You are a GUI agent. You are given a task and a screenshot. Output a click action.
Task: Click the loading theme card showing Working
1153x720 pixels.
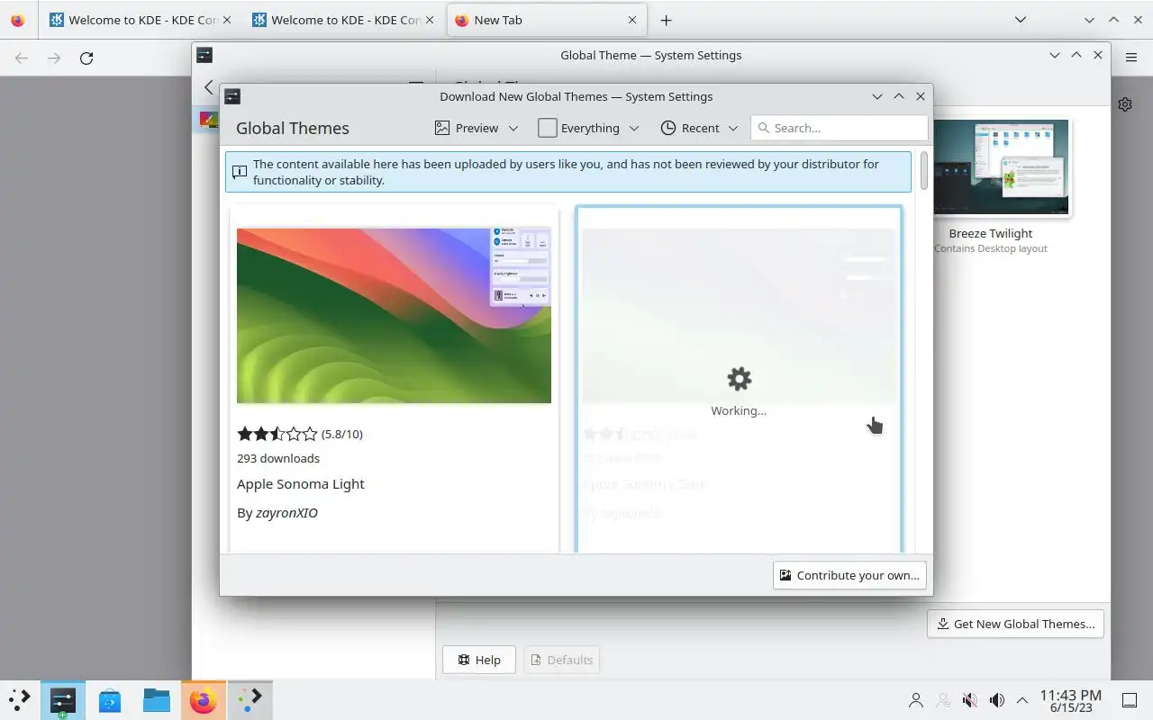[x=739, y=379]
